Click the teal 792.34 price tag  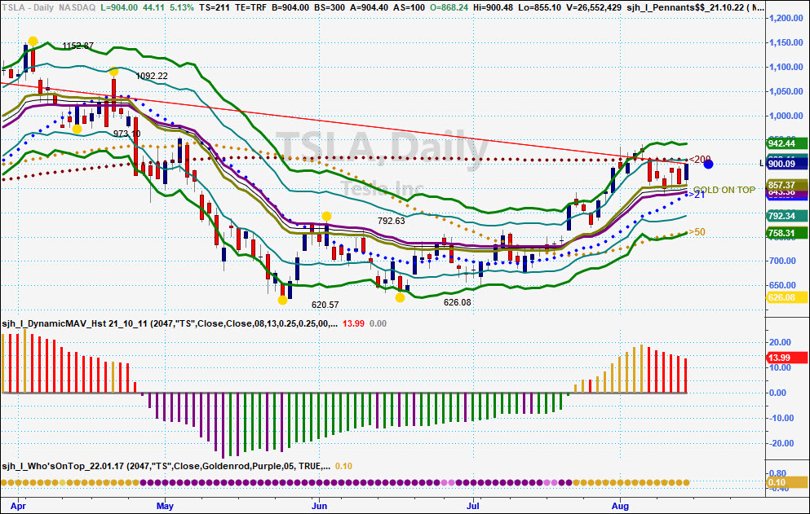pyautogui.click(x=787, y=216)
